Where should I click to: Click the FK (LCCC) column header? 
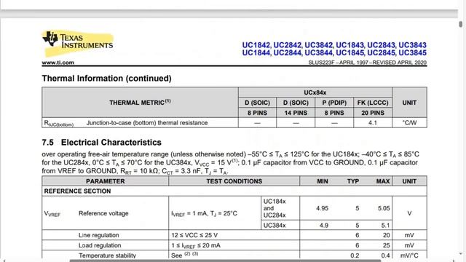373,103
